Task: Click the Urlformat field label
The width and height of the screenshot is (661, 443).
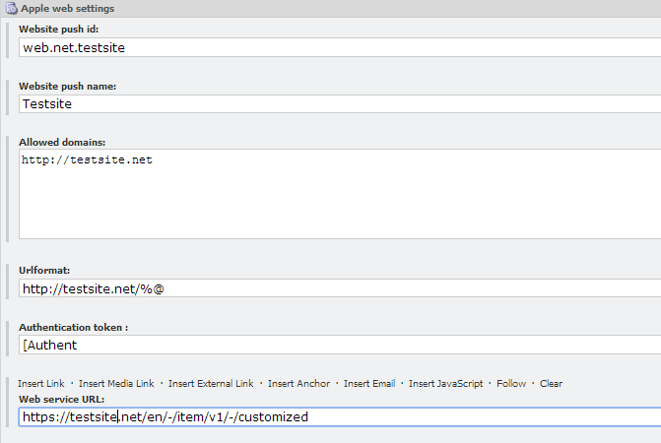Action: tap(43, 270)
